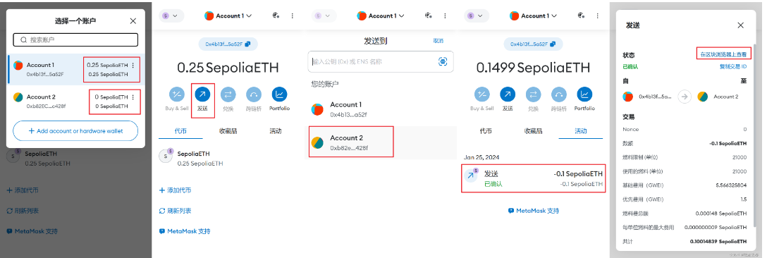
Task: Select 活动 tab in 0.1499 SepoliaETH view
Action: (x=581, y=131)
